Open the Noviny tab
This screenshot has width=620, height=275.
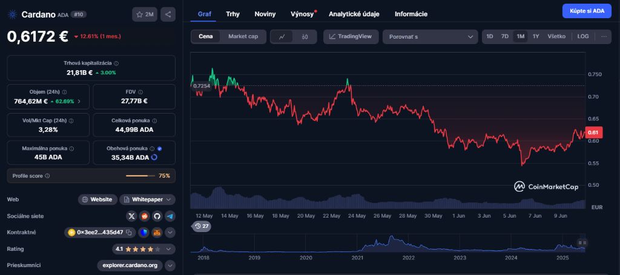coord(265,14)
